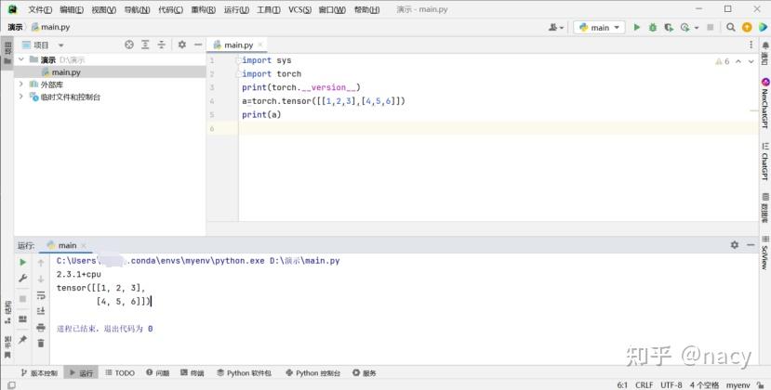
Task: Open the 工具(T) menu
Action: tap(269, 9)
